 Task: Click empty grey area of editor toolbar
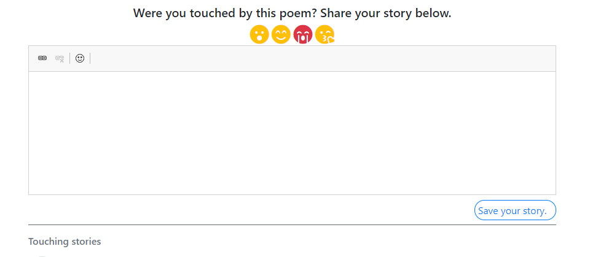(x=320, y=58)
